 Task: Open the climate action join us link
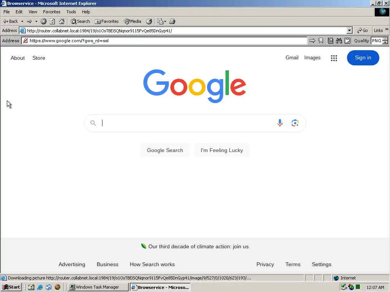tap(198, 246)
